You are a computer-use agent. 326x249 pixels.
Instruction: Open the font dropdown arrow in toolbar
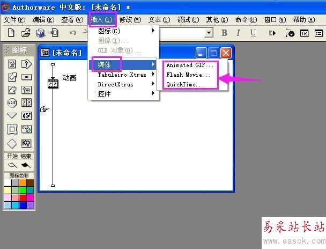pyautogui.click(x=209, y=33)
